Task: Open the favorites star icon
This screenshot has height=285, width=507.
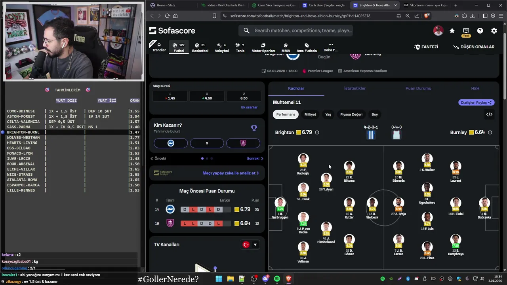Action: tap(452, 30)
